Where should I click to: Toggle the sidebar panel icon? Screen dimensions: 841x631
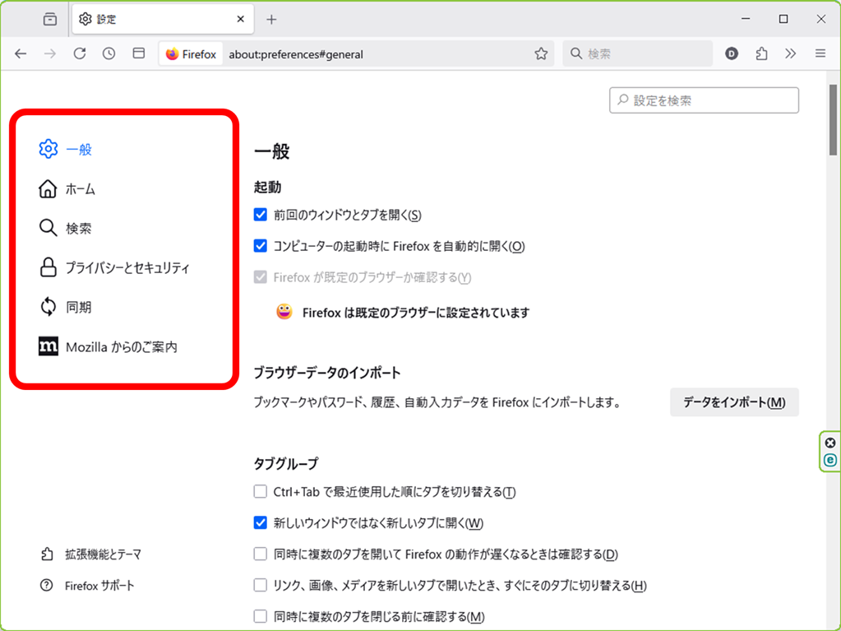click(138, 53)
